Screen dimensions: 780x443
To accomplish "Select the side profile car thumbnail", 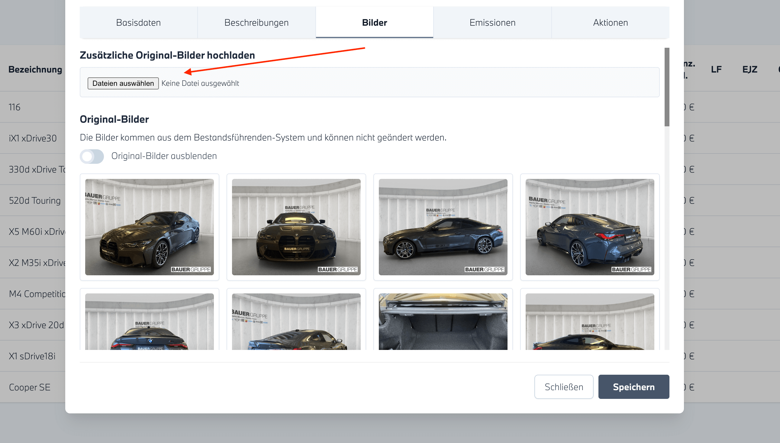I will point(443,227).
